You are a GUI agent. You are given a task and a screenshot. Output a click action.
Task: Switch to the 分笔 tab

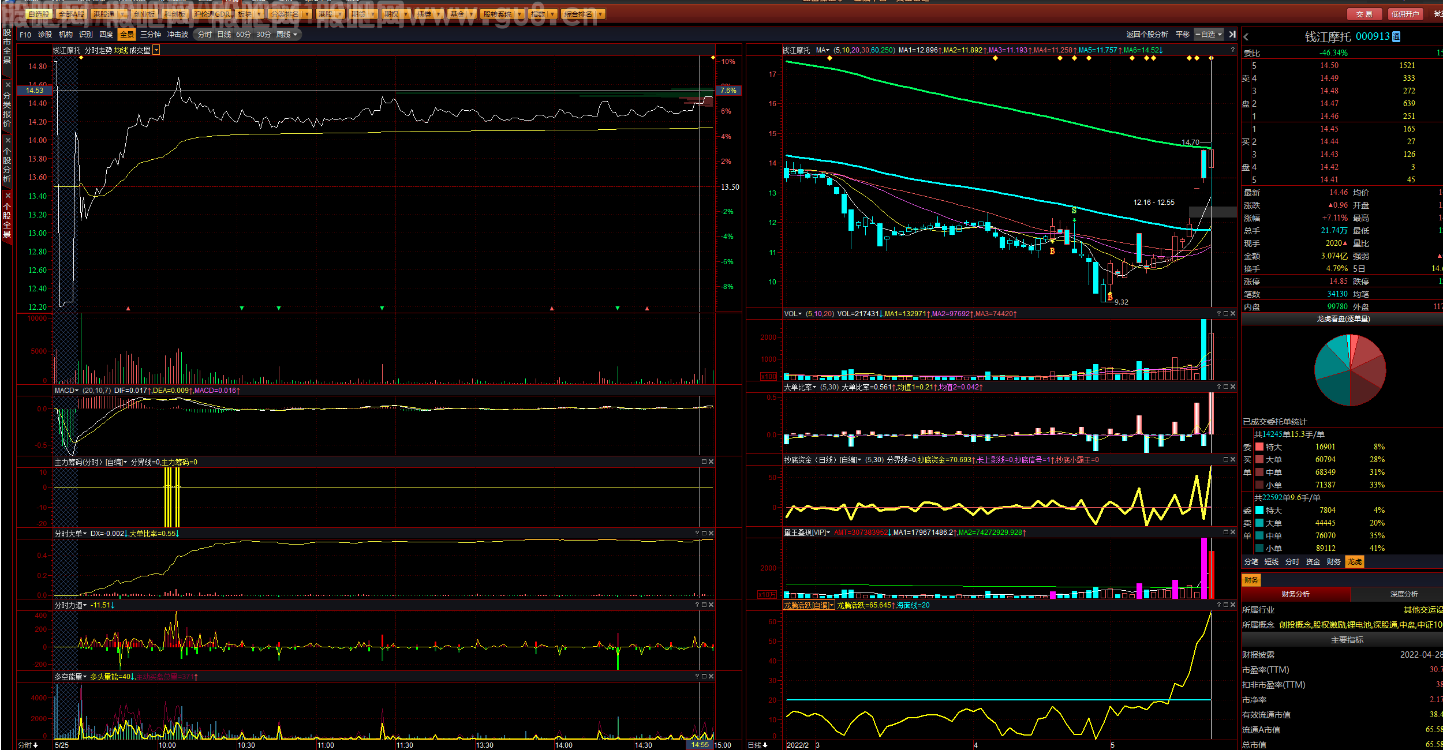pos(1251,562)
